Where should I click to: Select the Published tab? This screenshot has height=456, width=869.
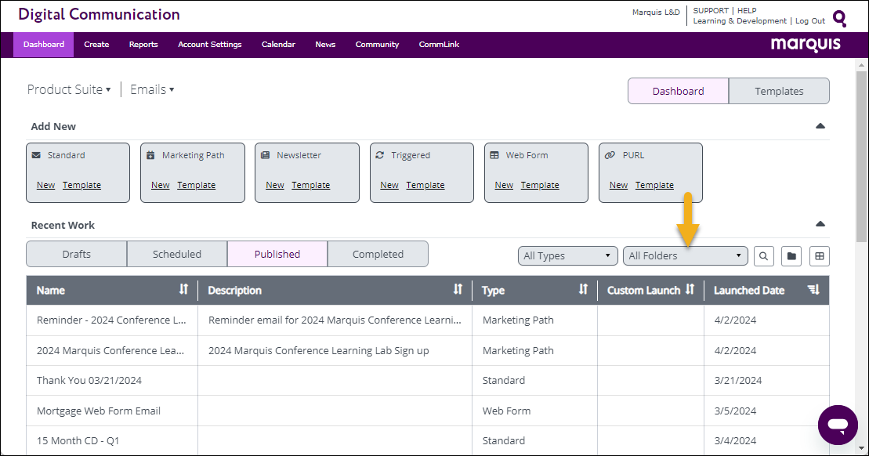277,254
